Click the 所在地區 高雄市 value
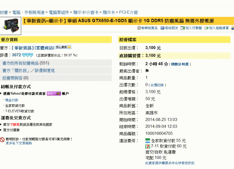 (x=151, y=113)
